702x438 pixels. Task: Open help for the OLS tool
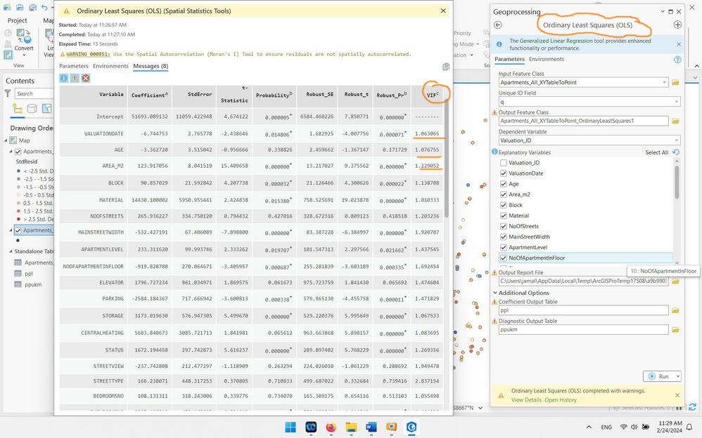tap(677, 60)
